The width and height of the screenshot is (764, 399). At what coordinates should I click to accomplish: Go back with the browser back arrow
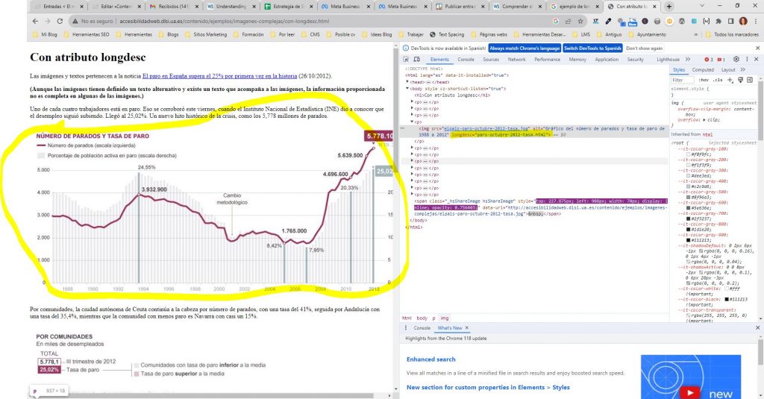tap(35, 21)
